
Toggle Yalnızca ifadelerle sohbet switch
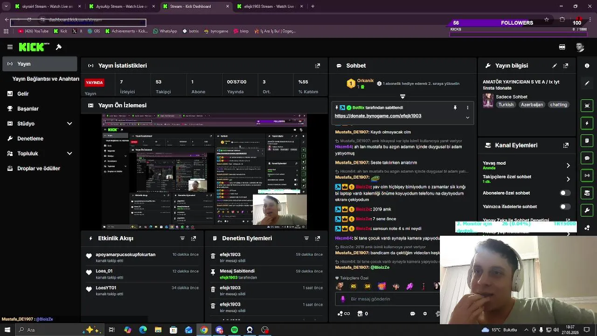(564, 207)
